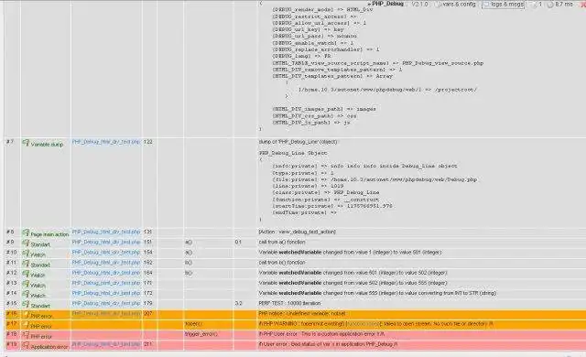586x357 pixels.
Task: Click the b() function cell in row #11
Action: 189,263
